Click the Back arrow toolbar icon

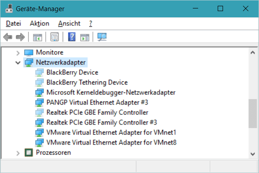click(8, 37)
